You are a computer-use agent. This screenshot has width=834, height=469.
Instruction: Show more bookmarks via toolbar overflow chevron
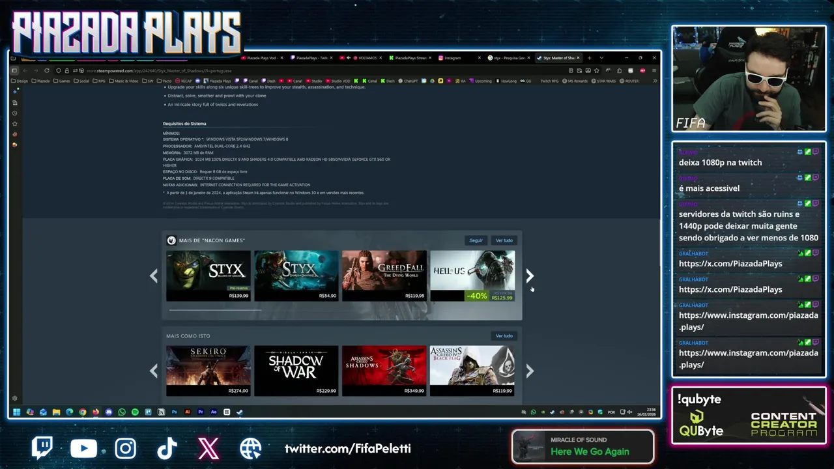[x=655, y=81]
